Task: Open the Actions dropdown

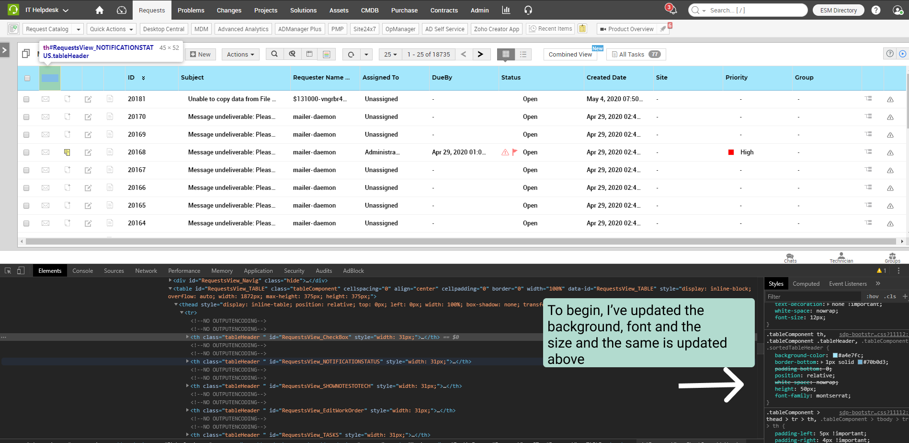Action: [x=240, y=55]
